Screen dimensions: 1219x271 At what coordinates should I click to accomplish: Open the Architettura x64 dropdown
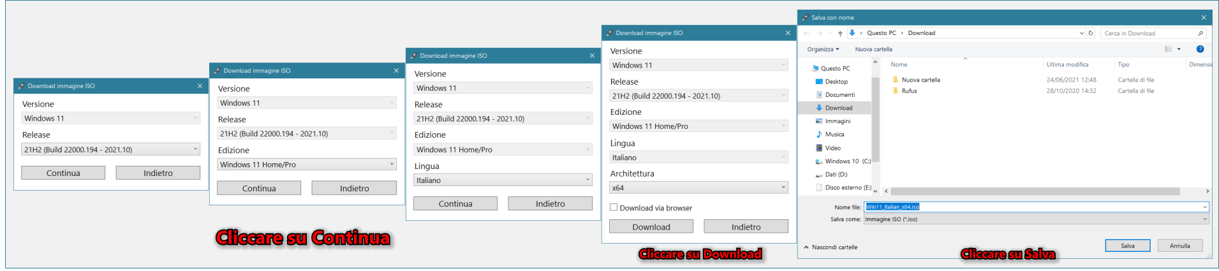point(698,187)
